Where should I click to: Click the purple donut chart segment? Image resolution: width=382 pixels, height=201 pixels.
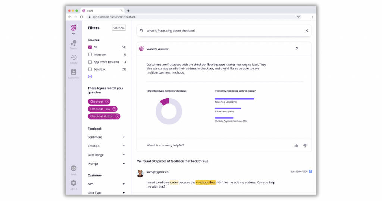coord(165,101)
